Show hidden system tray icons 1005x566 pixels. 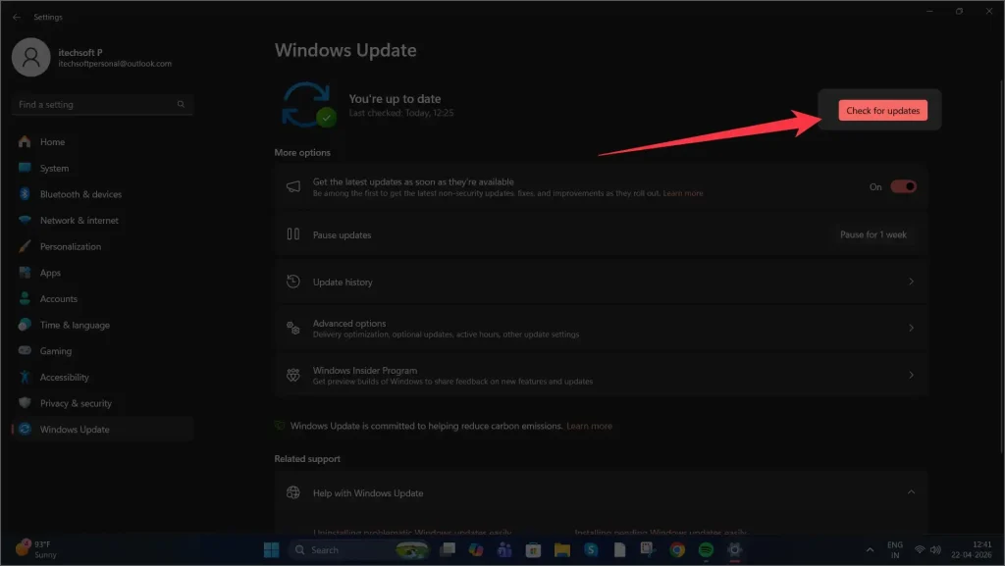tap(870, 550)
